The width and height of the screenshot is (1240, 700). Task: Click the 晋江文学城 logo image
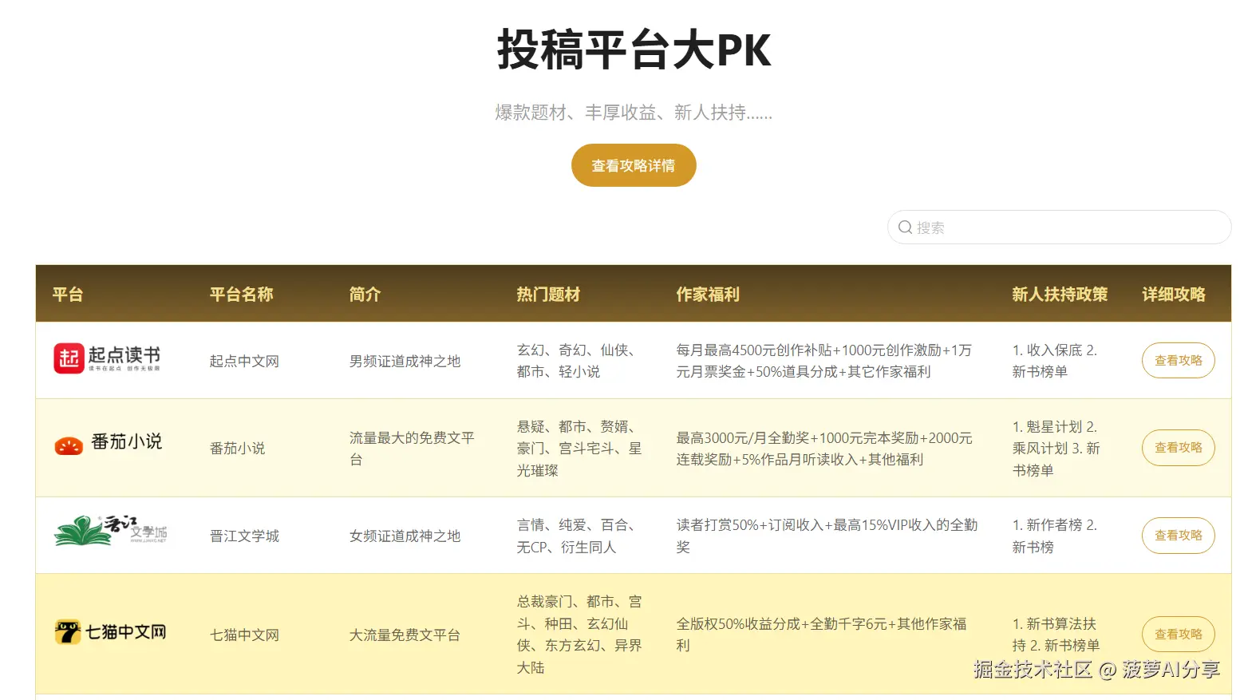pyautogui.click(x=111, y=531)
